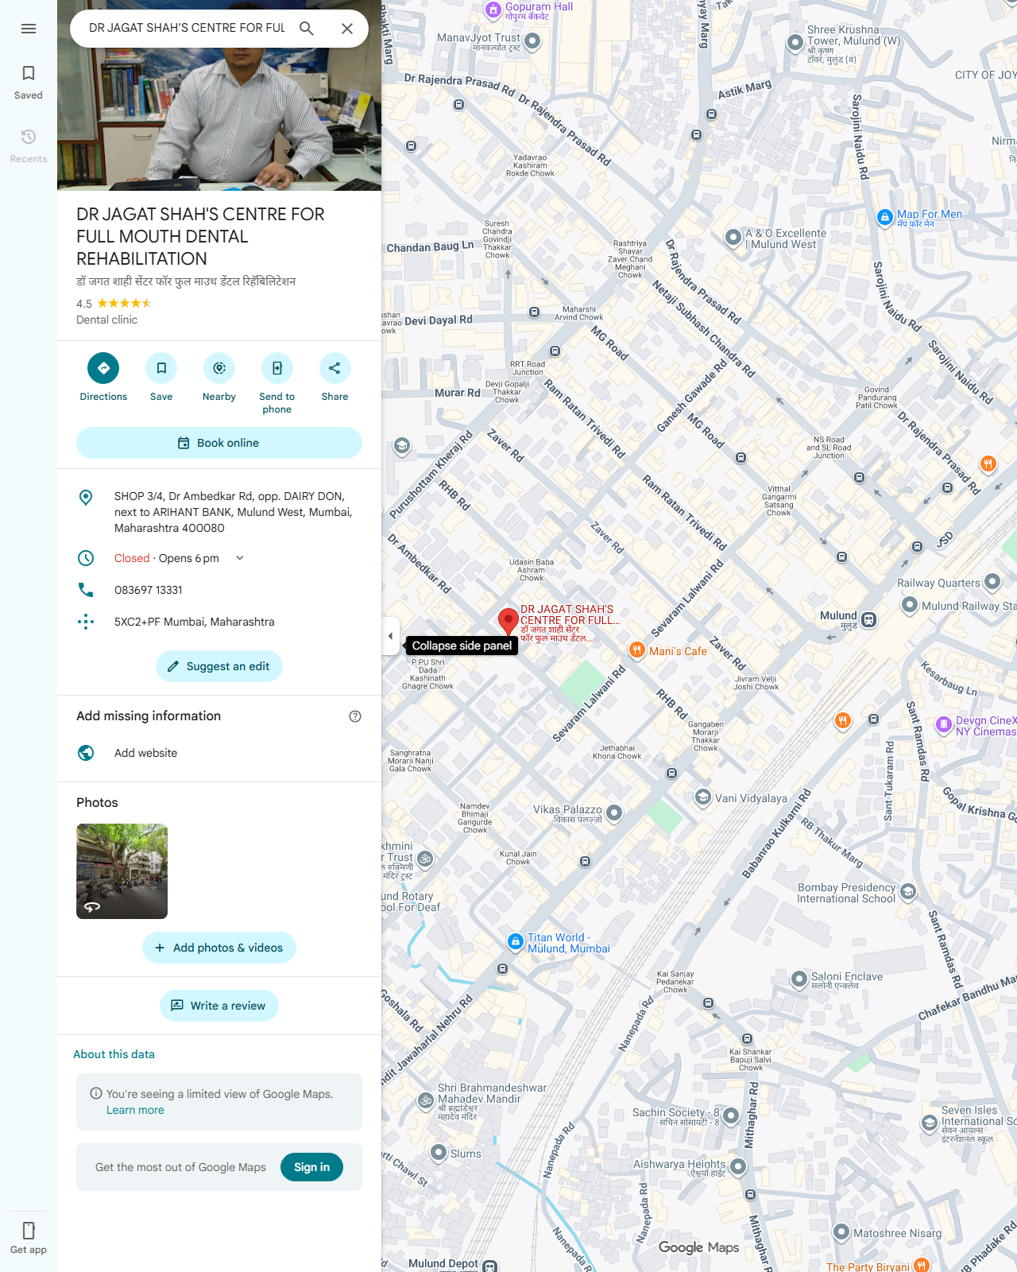Click the Suggest an edit button
This screenshot has height=1272, width=1017.
click(219, 666)
